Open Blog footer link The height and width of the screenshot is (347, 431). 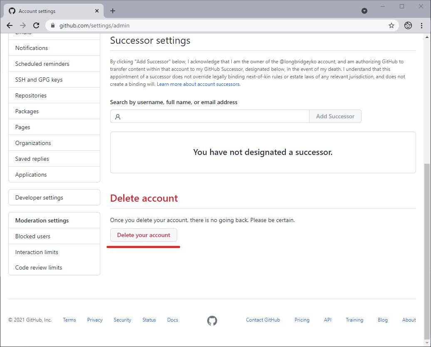pyautogui.click(x=382, y=320)
